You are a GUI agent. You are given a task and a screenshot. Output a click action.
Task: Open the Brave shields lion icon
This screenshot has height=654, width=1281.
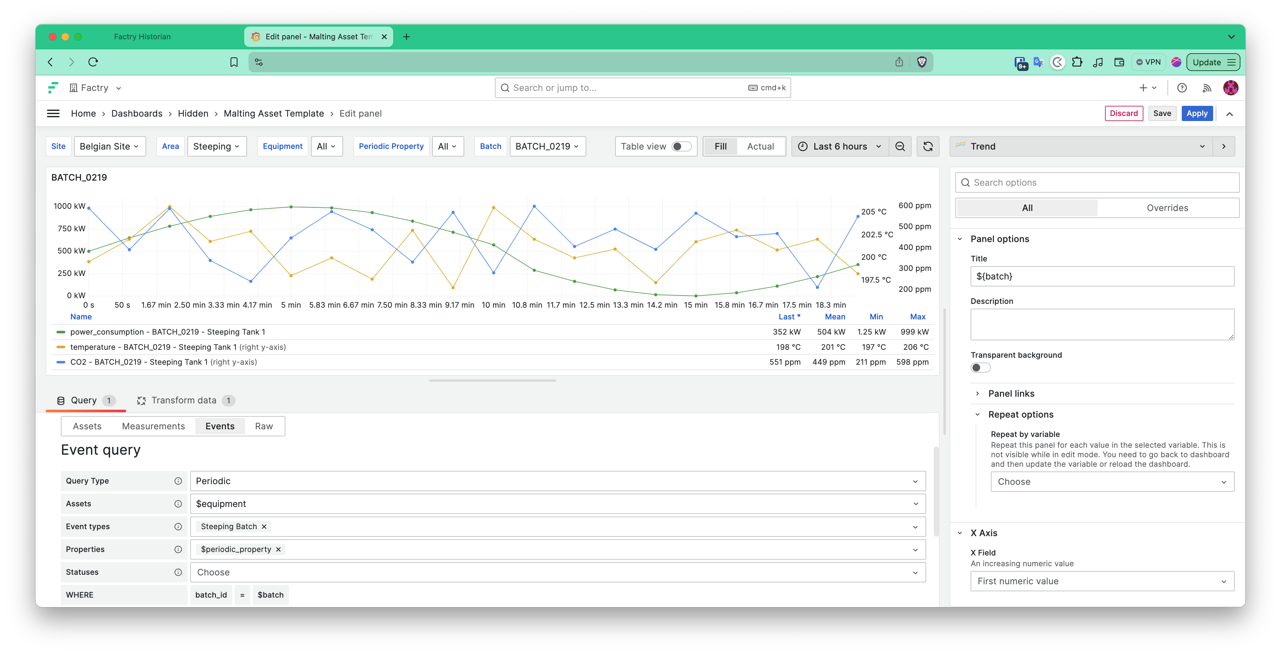921,62
